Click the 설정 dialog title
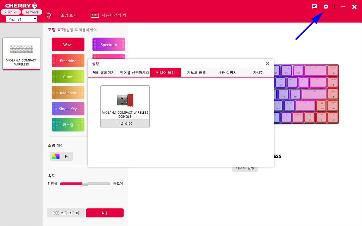Viewport: 362px width, 226px height. 95,64
